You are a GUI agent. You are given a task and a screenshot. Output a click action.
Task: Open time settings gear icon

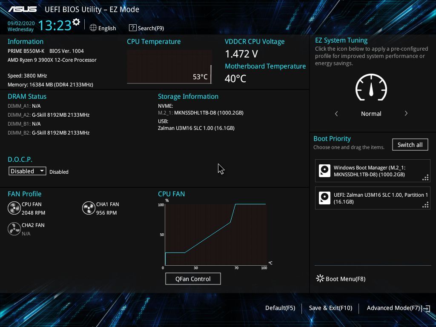click(76, 22)
